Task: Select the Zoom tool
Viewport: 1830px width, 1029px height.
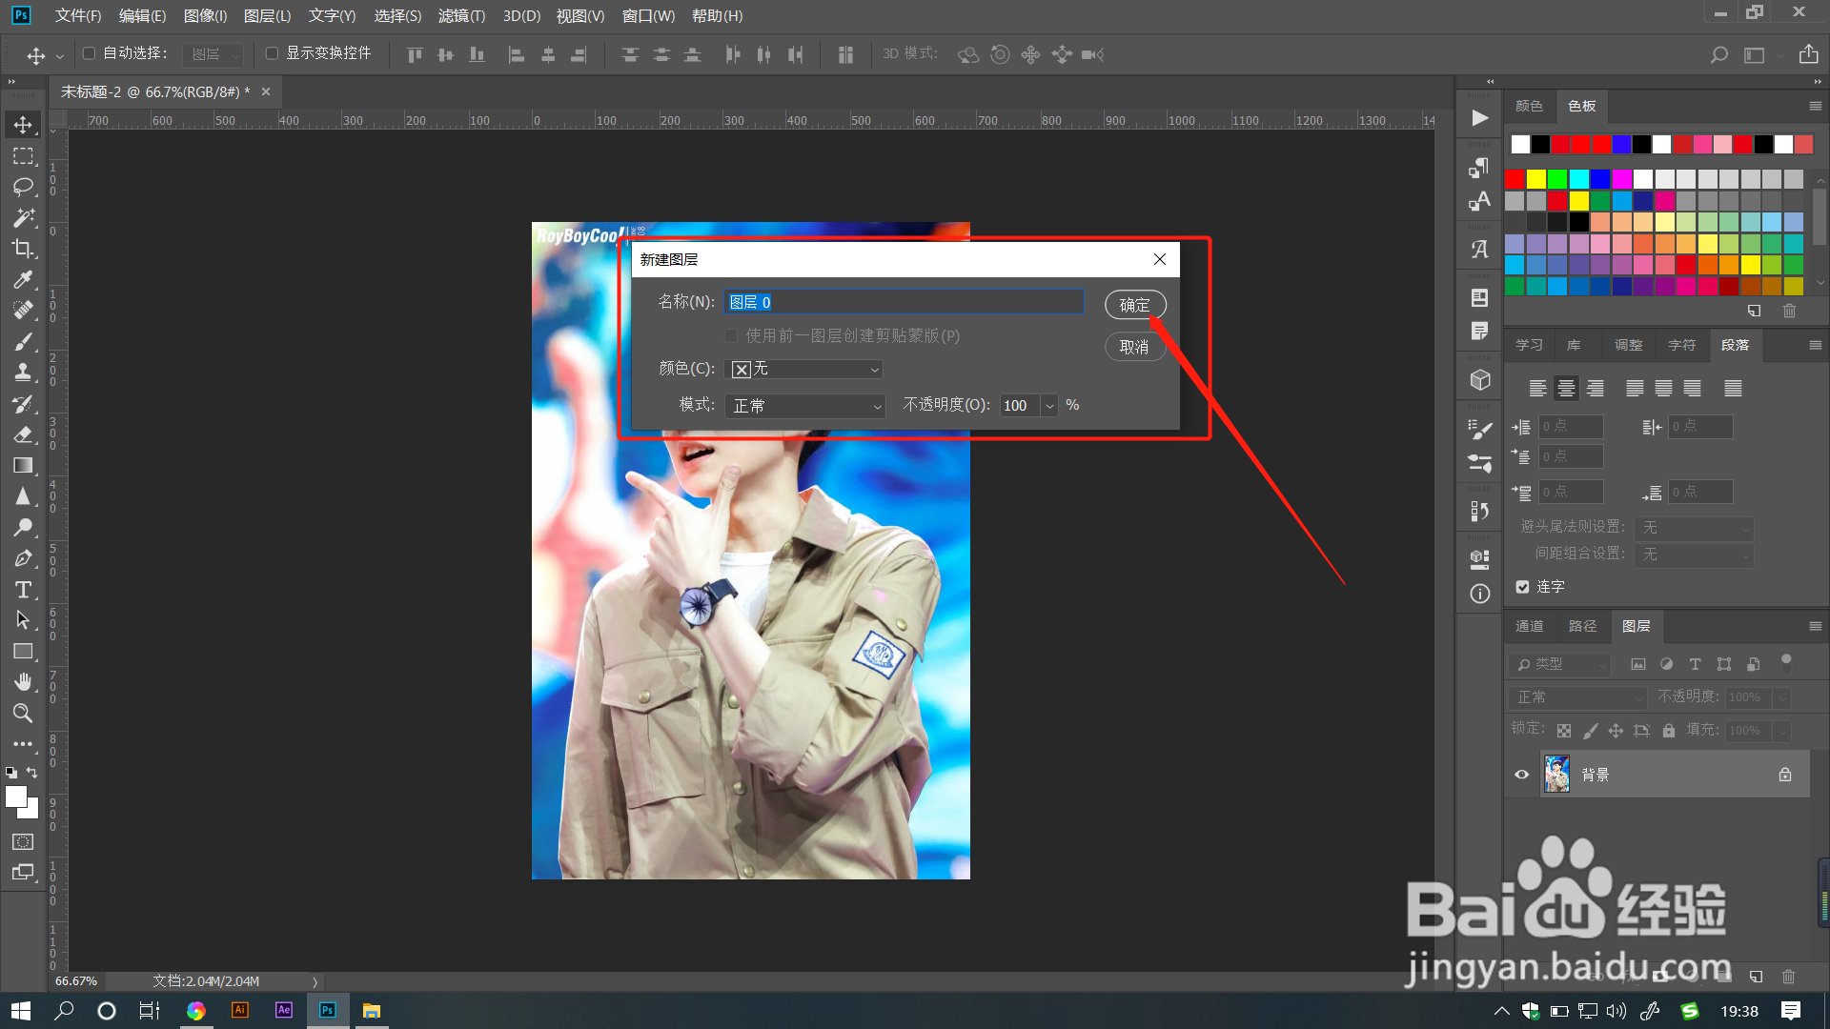Action: (23, 713)
